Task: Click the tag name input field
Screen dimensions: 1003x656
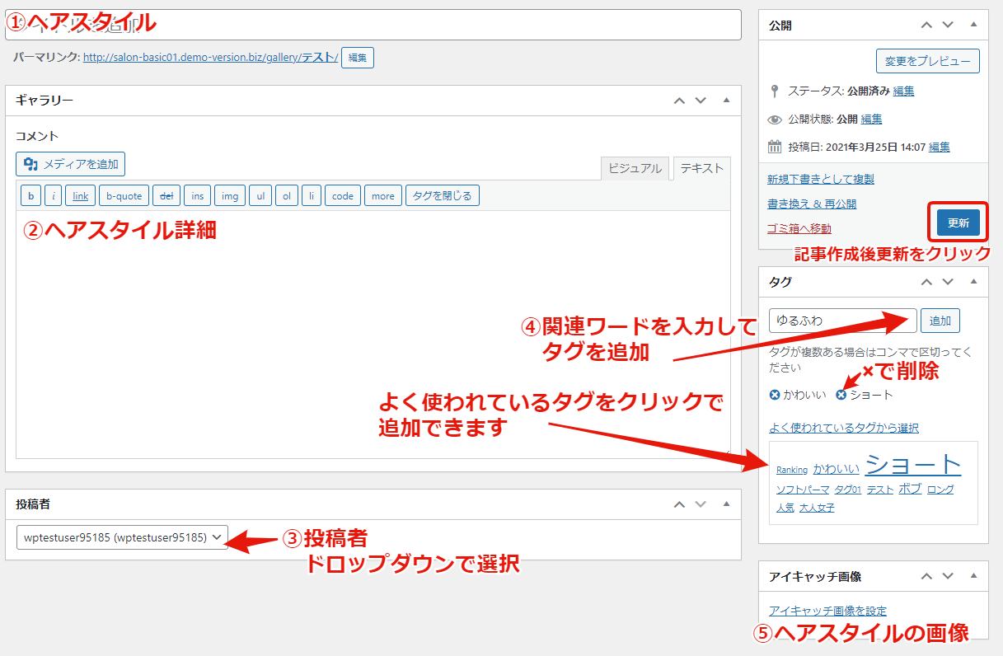Action: click(x=842, y=321)
